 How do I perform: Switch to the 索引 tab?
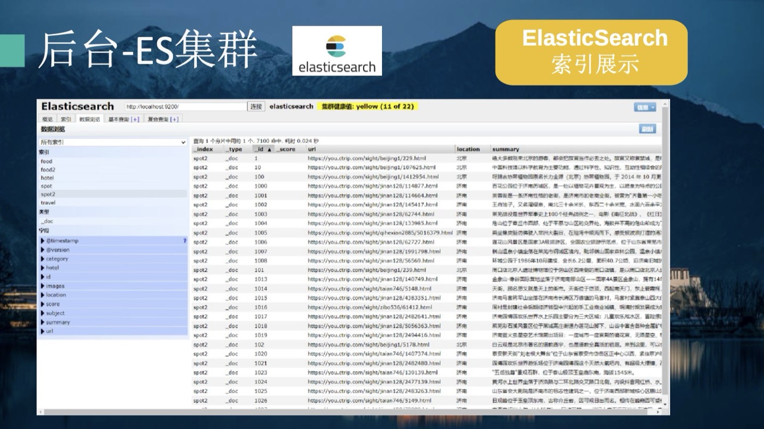tap(66, 119)
